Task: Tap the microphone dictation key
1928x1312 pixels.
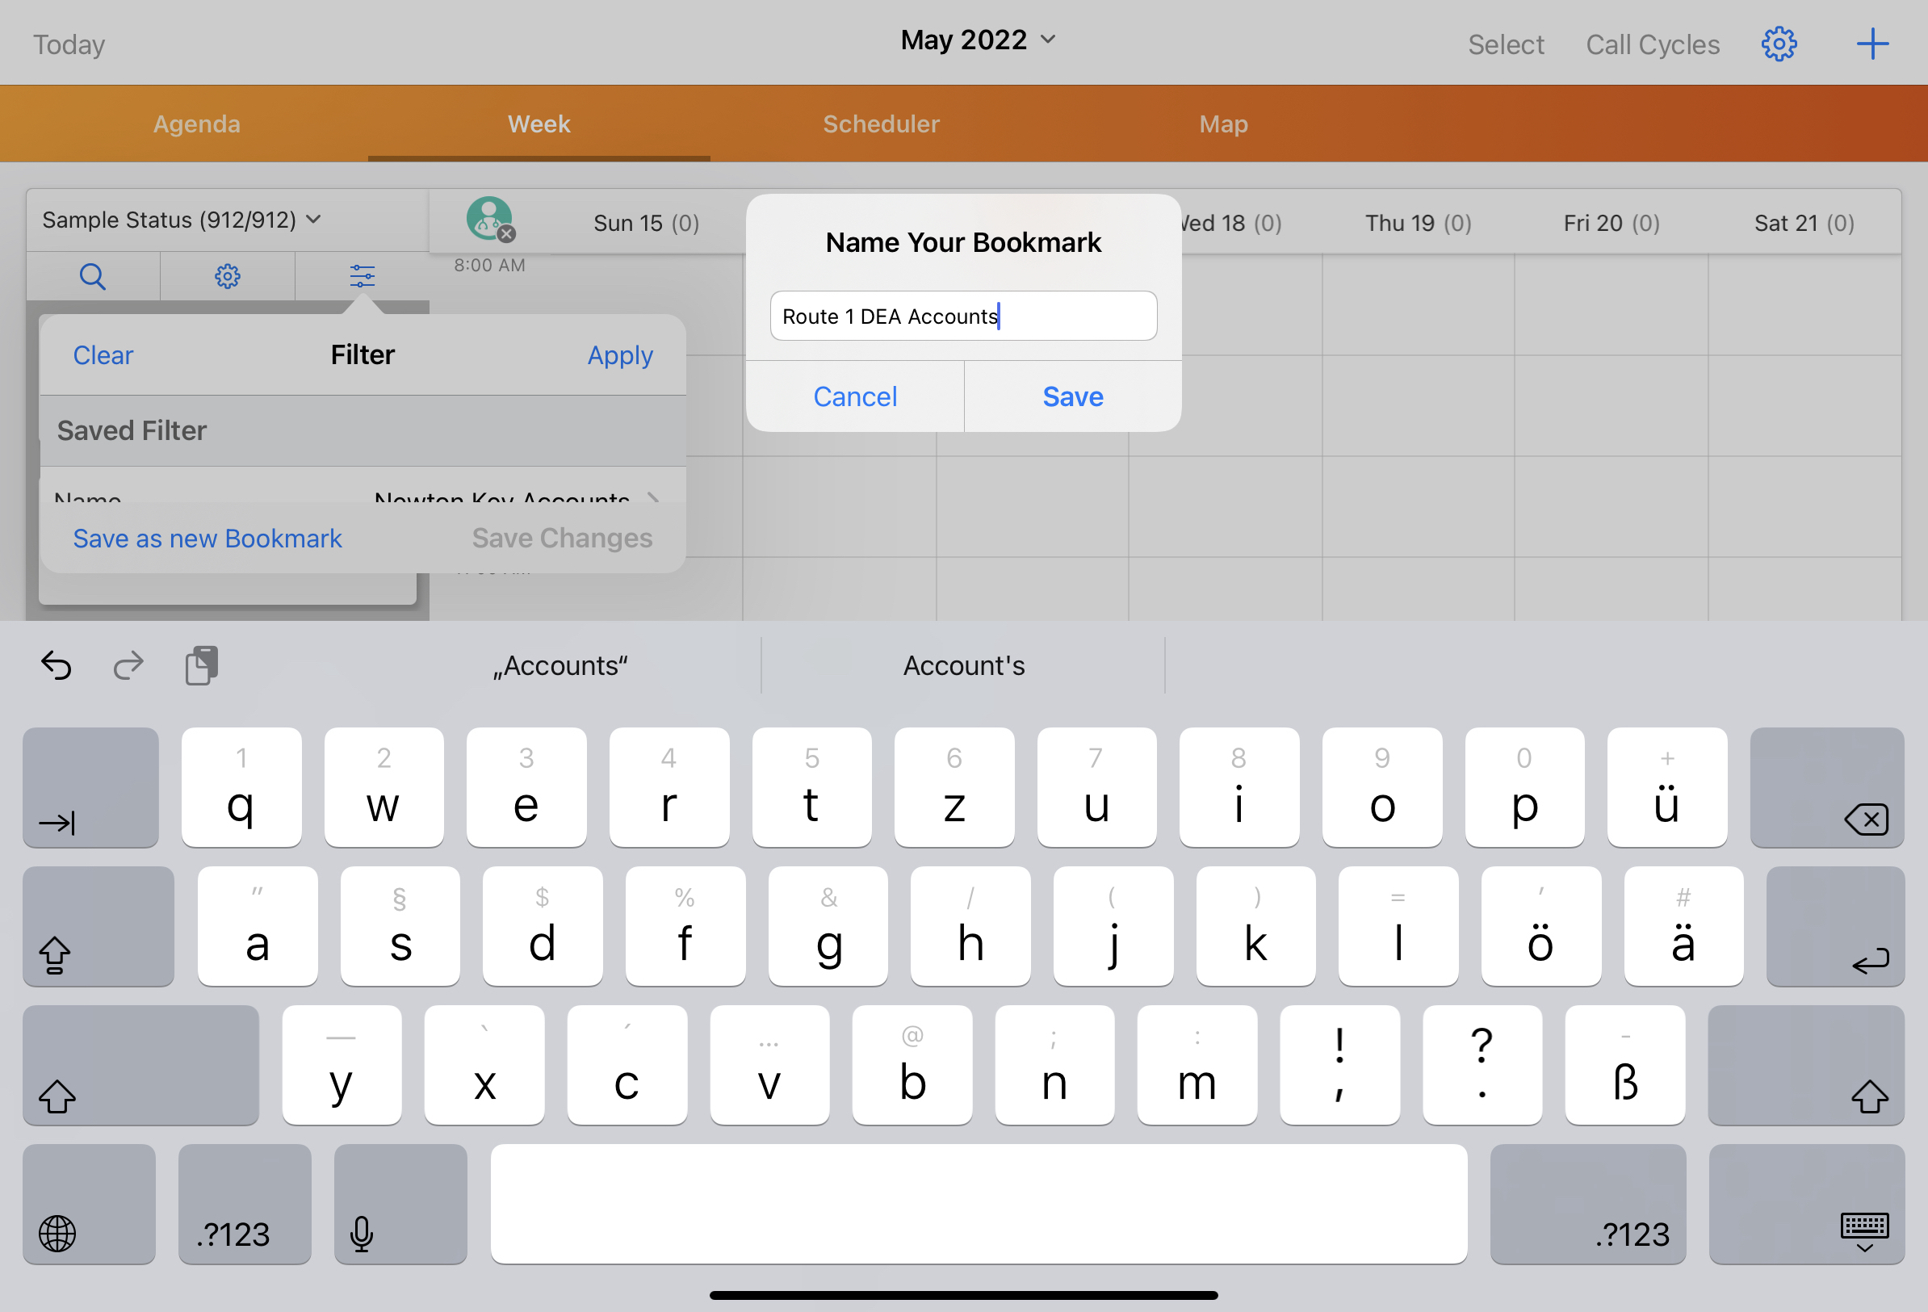Action: click(x=400, y=1205)
